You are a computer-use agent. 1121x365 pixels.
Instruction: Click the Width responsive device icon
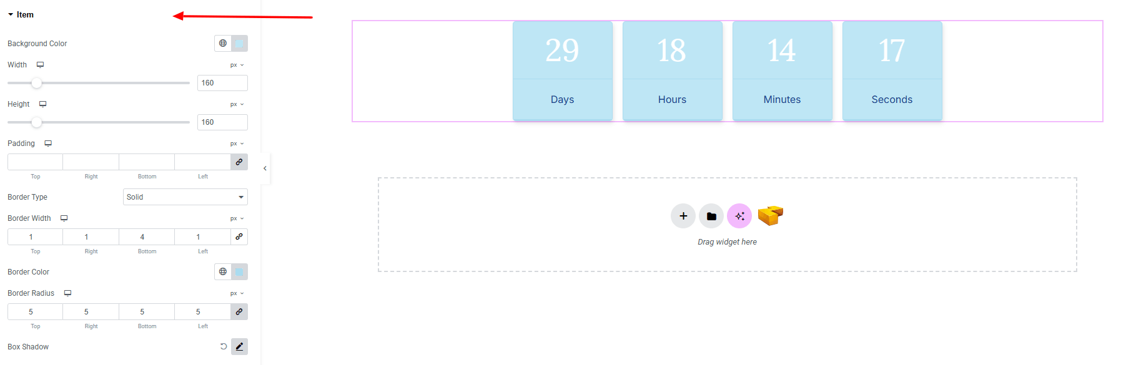pos(40,65)
